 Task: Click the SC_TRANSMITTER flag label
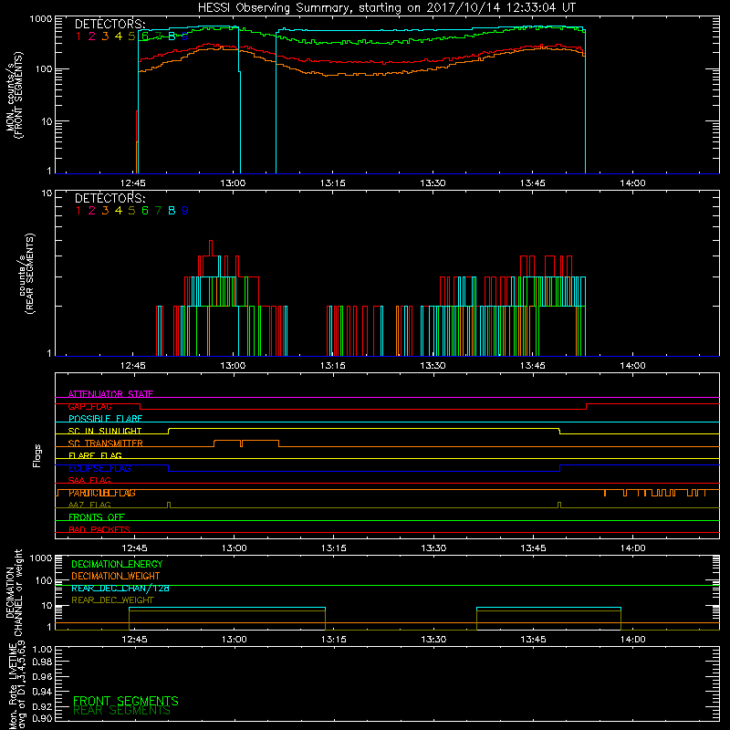pos(106,443)
